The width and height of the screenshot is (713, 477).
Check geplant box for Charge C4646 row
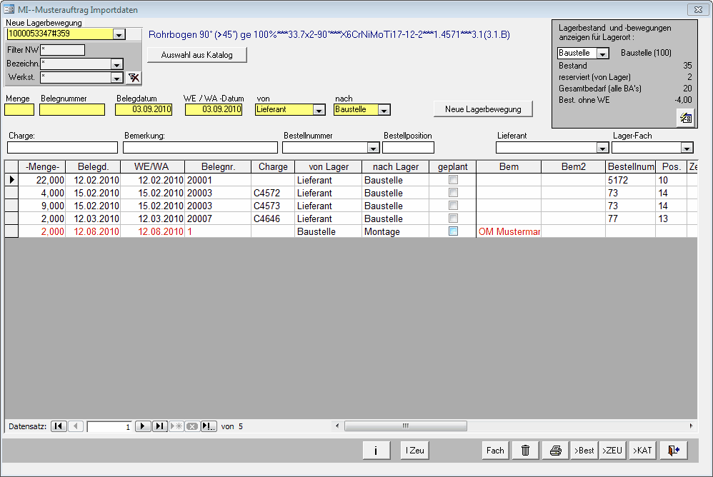click(x=453, y=219)
